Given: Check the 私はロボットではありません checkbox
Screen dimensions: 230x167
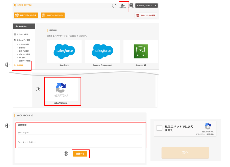Looking at the screenshot, I should 159,128.
